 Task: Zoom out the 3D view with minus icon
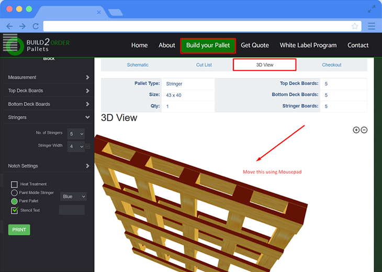(364, 130)
